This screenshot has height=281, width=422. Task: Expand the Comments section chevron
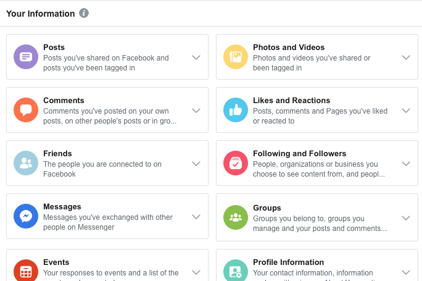point(196,111)
